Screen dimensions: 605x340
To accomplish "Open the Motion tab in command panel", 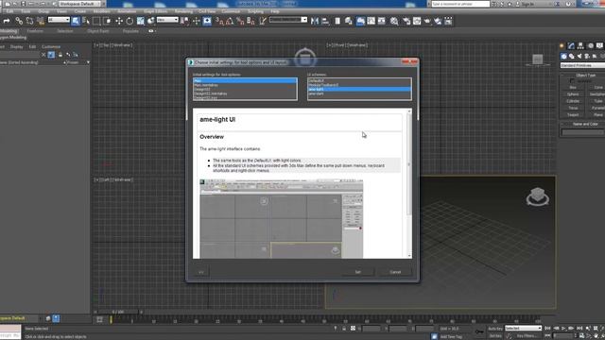I will pos(590,45).
